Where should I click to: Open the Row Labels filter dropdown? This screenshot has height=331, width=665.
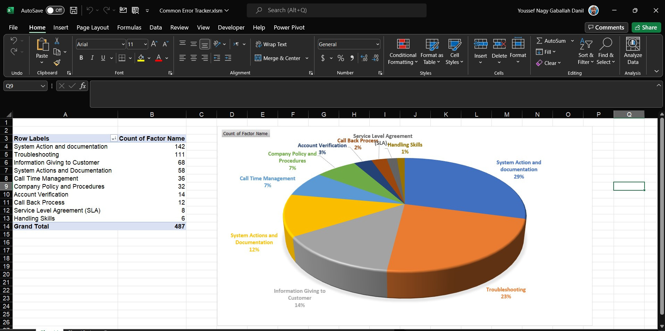(113, 138)
